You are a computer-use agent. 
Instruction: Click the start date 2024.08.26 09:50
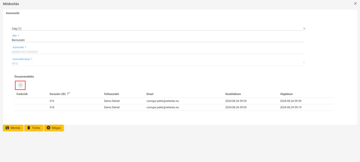coord(236,107)
